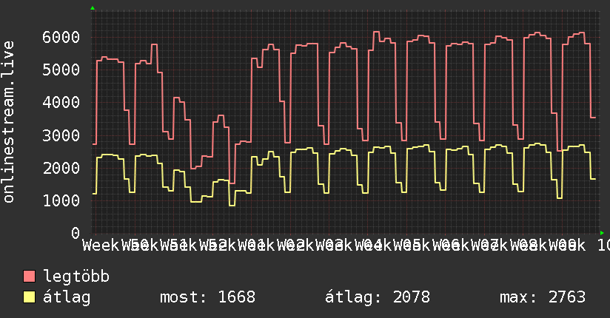Click the yellow átlag legend color swatch
Image resolution: width=610 pixels, height=318 pixels.
29,297
